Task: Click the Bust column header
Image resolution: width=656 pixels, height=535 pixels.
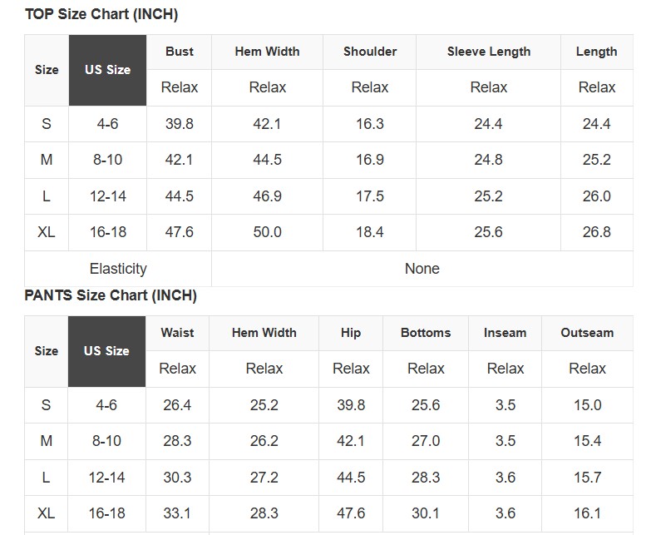Action: click(180, 52)
